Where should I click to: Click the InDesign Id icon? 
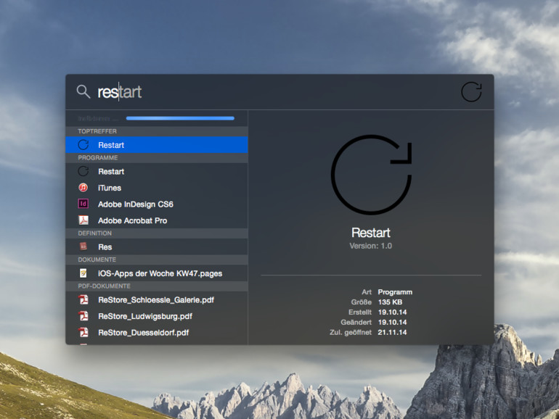[x=83, y=204]
